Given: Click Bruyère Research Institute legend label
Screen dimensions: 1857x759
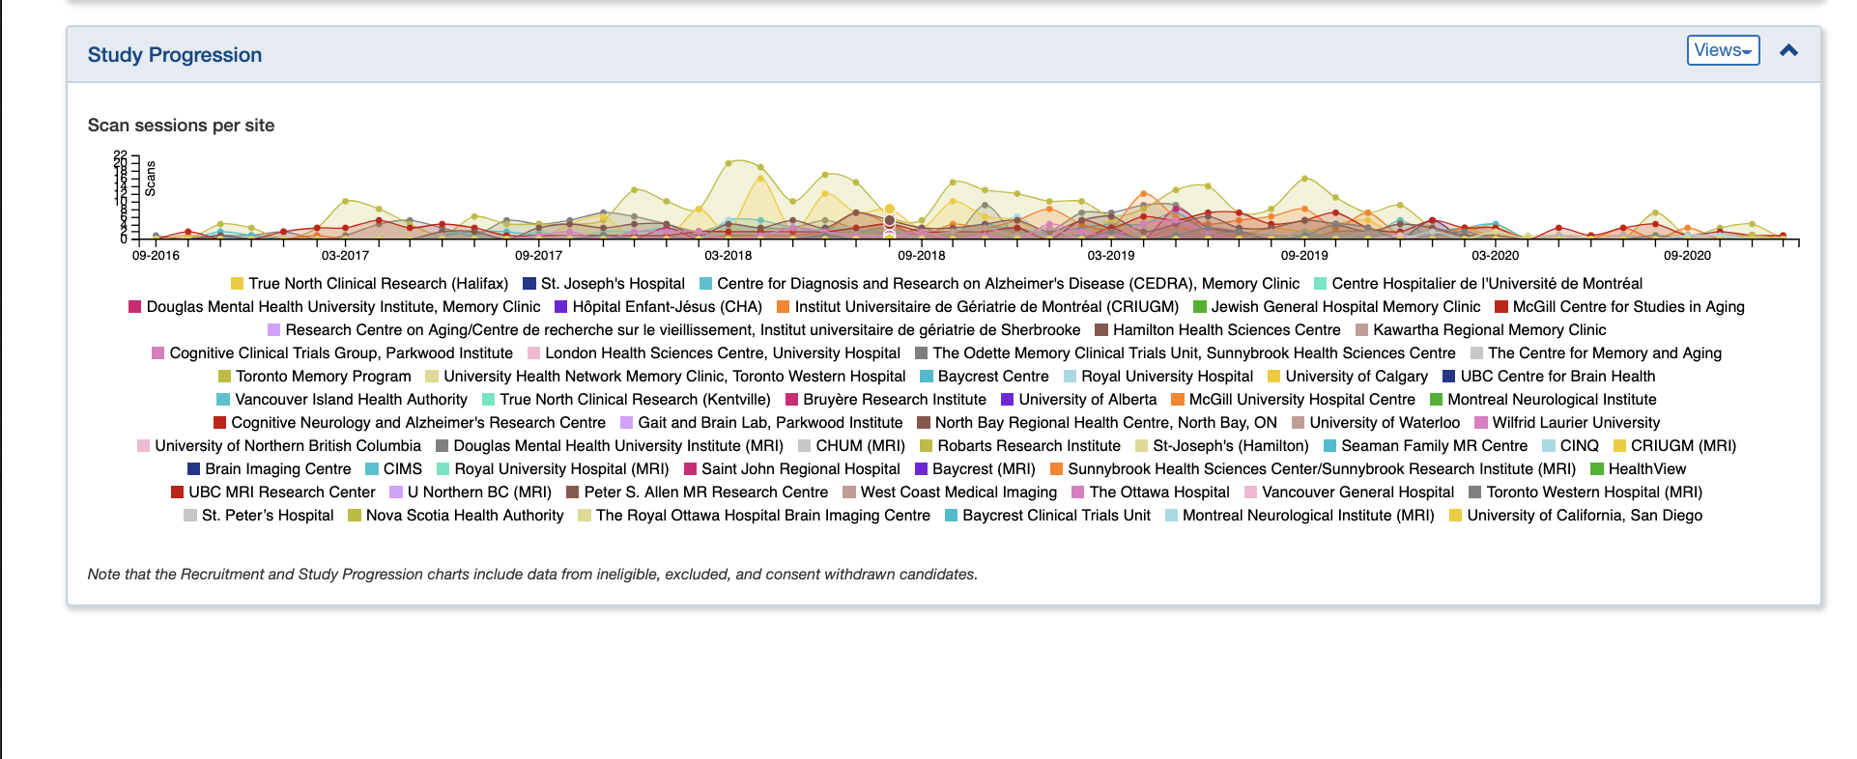Looking at the screenshot, I should click(895, 400).
